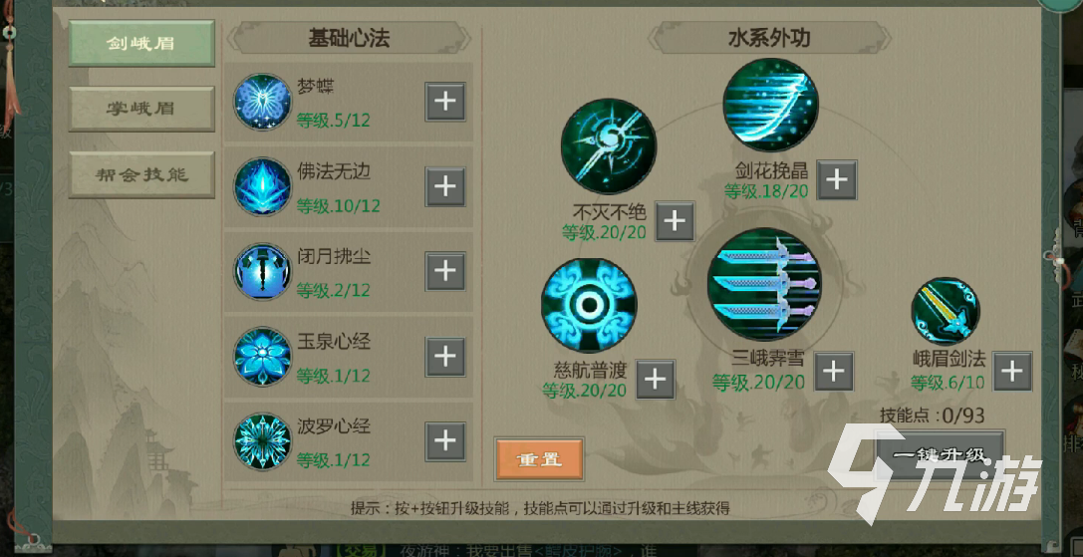Click the orange 重置 reset button
The height and width of the screenshot is (557, 1083).
[539, 459]
